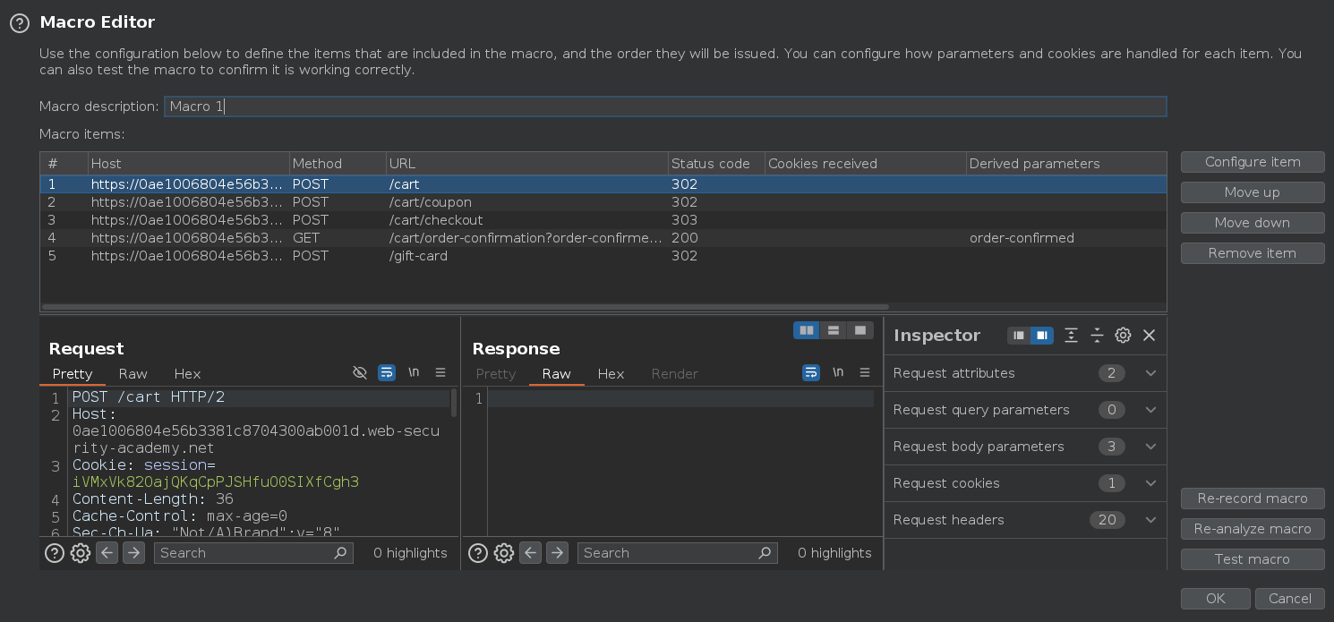This screenshot has height=622, width=1334.
Task: Close the Inspector panel
Action: (1150, 336)
